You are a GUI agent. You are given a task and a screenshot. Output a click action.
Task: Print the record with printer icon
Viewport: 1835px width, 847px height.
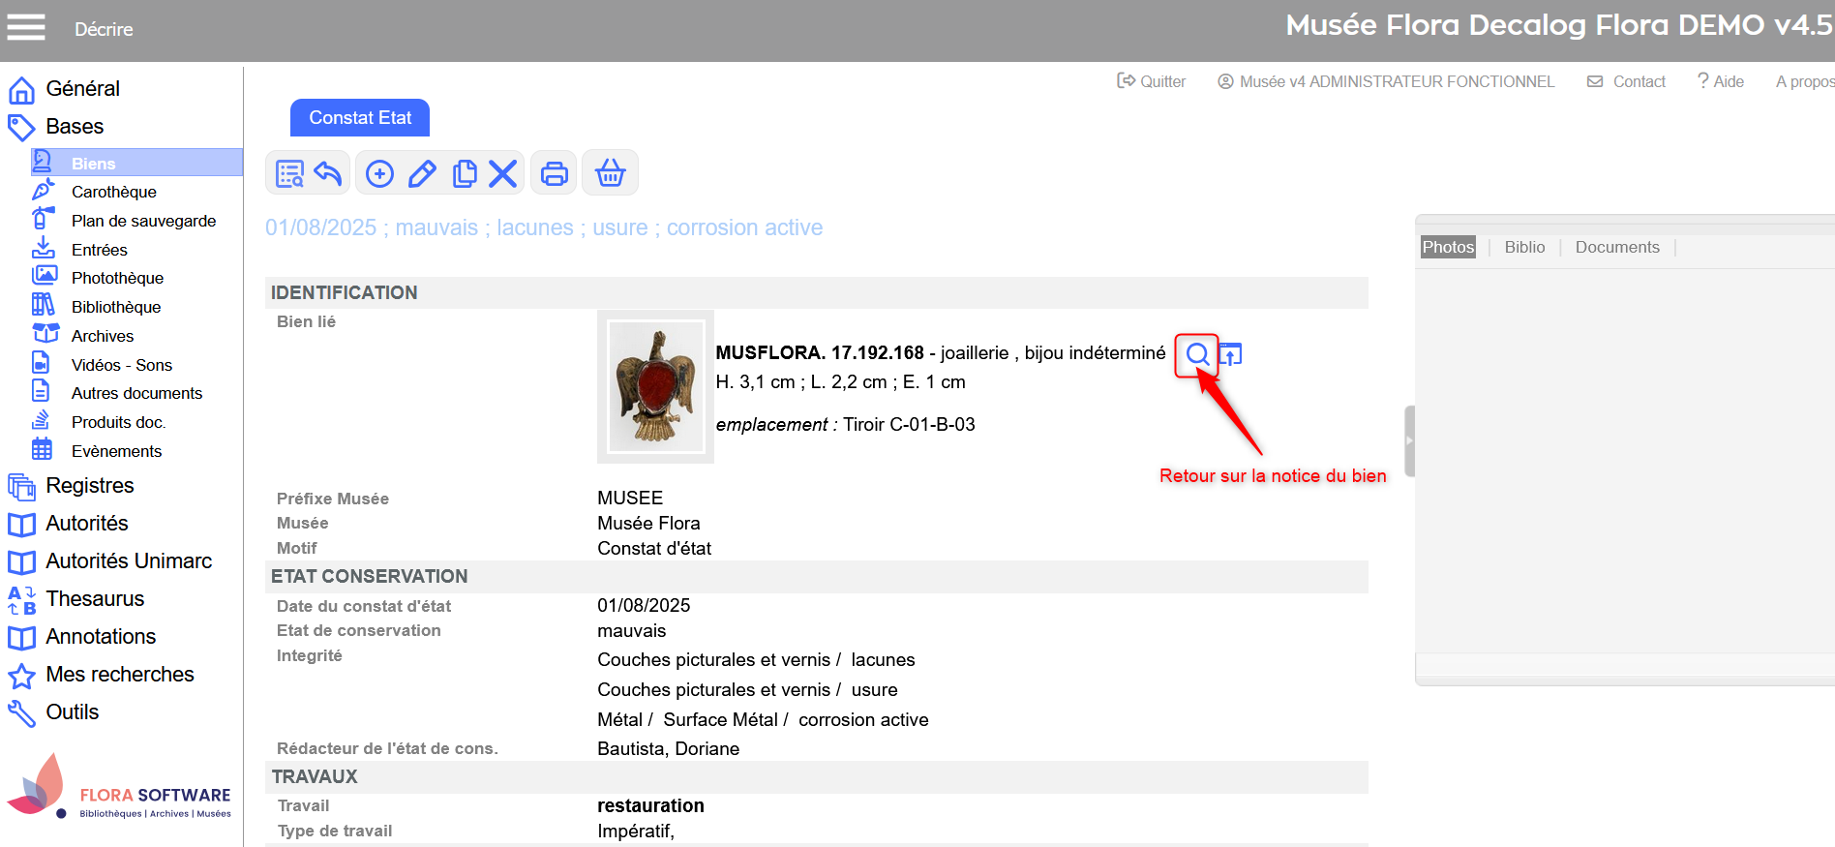tap(554, 173)
